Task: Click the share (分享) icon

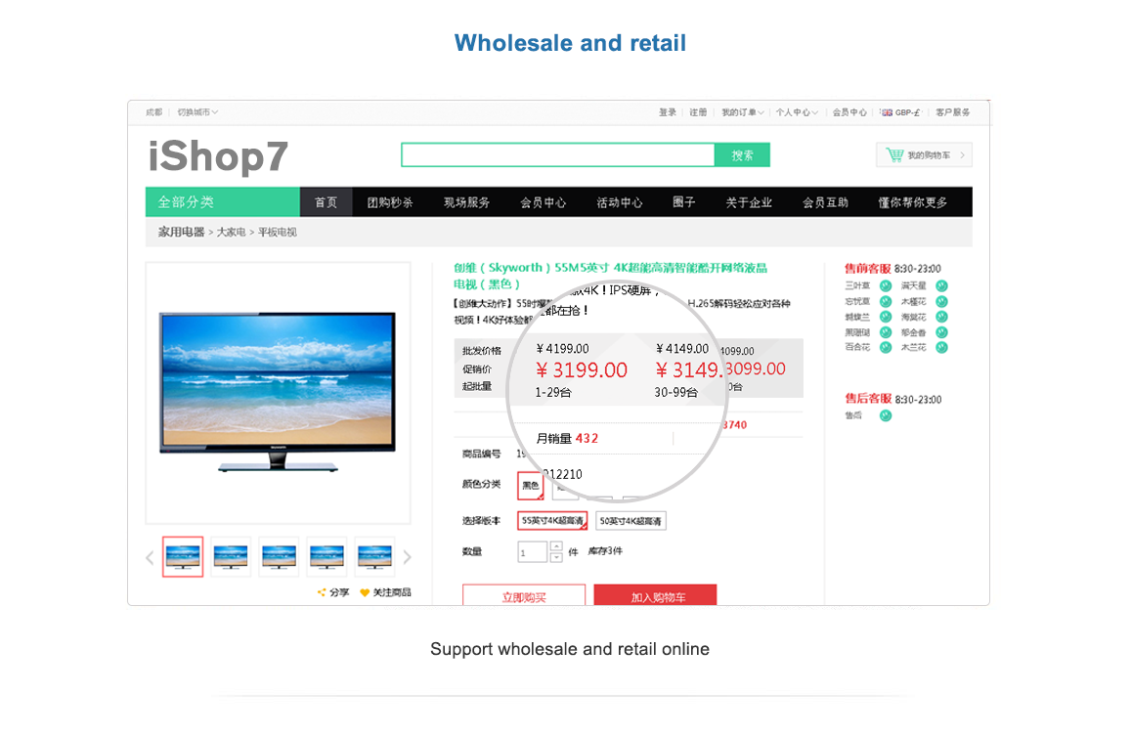Action: [322, 592]
